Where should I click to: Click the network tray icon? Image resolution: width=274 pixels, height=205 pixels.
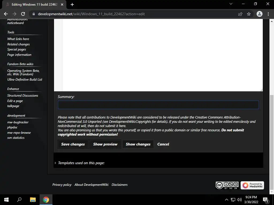[233, 200]
